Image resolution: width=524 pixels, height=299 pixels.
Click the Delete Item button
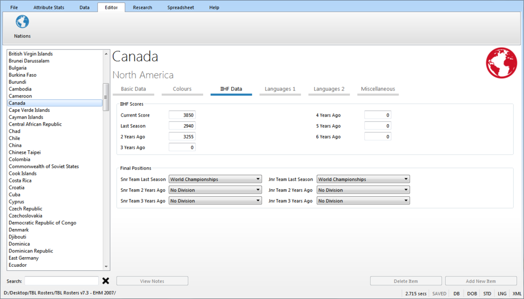(x=406, y=281)
